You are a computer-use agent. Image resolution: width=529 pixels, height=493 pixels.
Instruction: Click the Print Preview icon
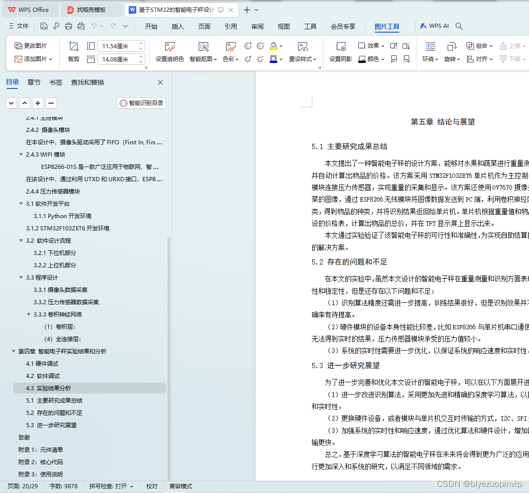pos(81,26)
